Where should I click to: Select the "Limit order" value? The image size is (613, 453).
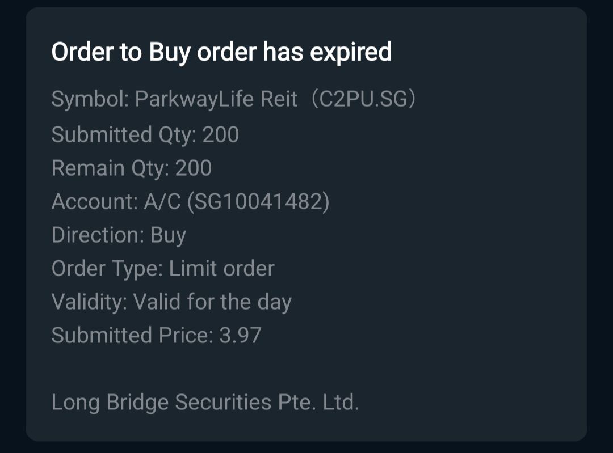(222, 269)
